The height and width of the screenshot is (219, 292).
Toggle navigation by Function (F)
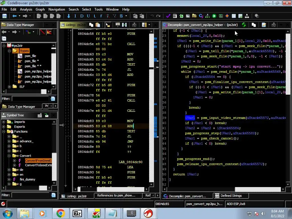coord(101,16)
